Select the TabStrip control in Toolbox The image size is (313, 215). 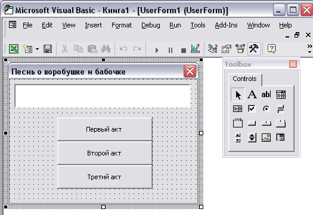[266, 123]
